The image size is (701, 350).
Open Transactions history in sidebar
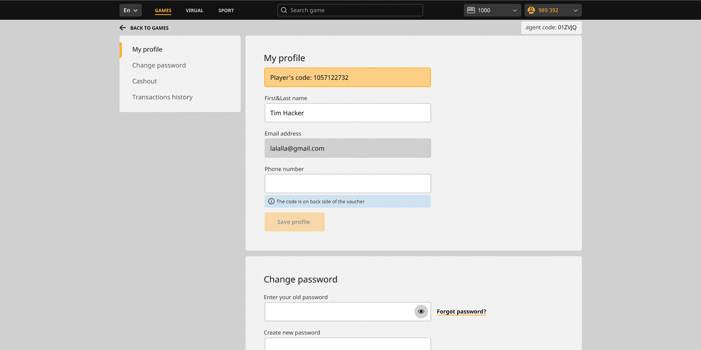(163, 97)
